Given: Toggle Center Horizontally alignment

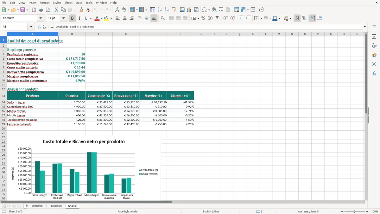Looking at the screenshot, I should [x=124, y=18].
